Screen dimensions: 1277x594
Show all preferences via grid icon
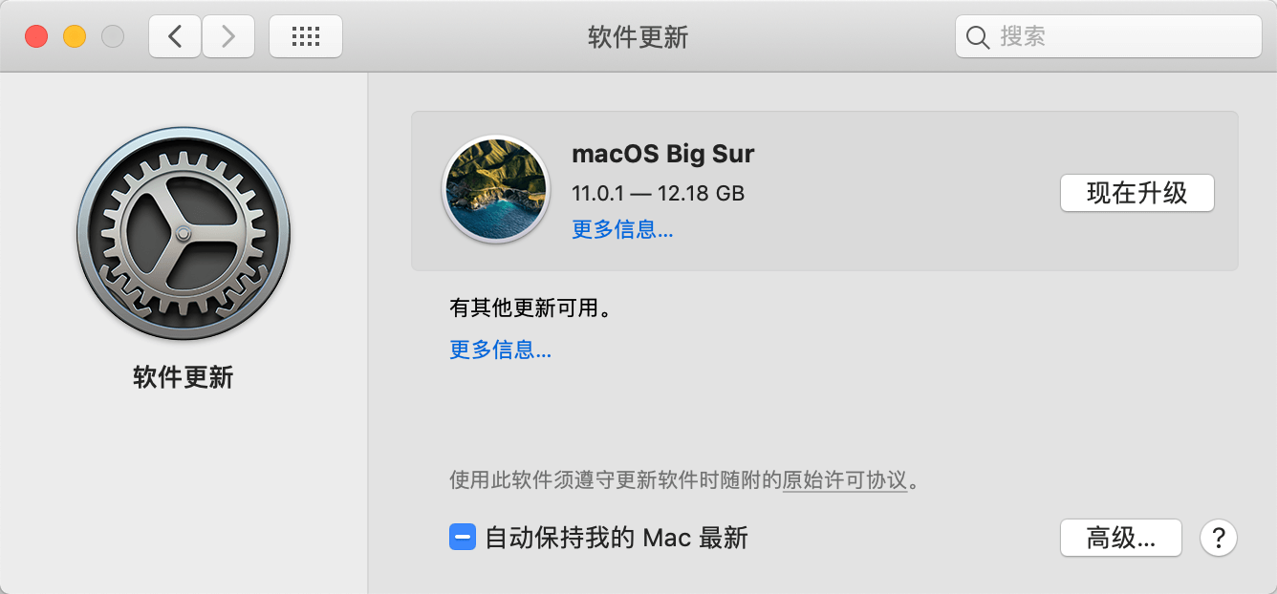tap(305, 36)
